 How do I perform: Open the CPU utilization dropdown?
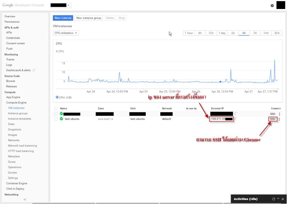pyautogui.click(x=66, y=33)
